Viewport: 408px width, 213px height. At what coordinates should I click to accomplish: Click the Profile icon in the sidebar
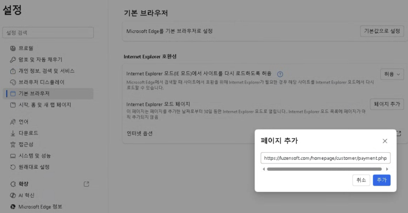(x=13, y=48)
